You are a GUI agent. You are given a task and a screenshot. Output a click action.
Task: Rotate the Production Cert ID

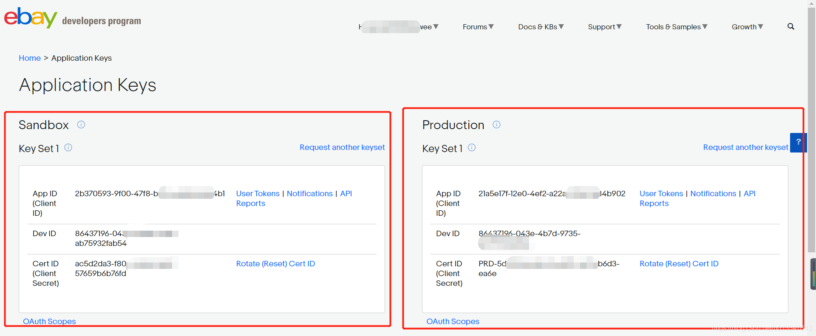[679, 263]
